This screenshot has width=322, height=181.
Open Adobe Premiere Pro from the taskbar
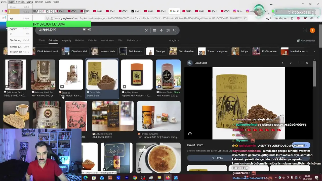pyautogui.click(x=127, y=178)
